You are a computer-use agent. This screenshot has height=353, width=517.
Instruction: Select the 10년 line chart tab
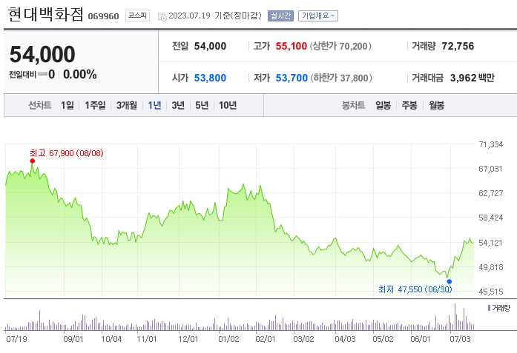click(228, 105)
